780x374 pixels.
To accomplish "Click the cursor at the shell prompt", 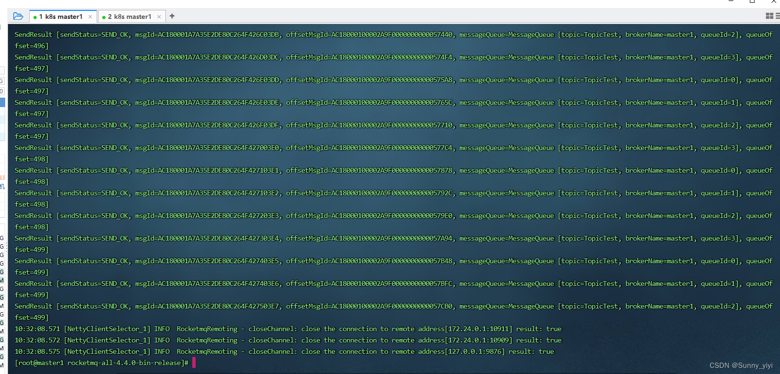I will pos(194,363).
